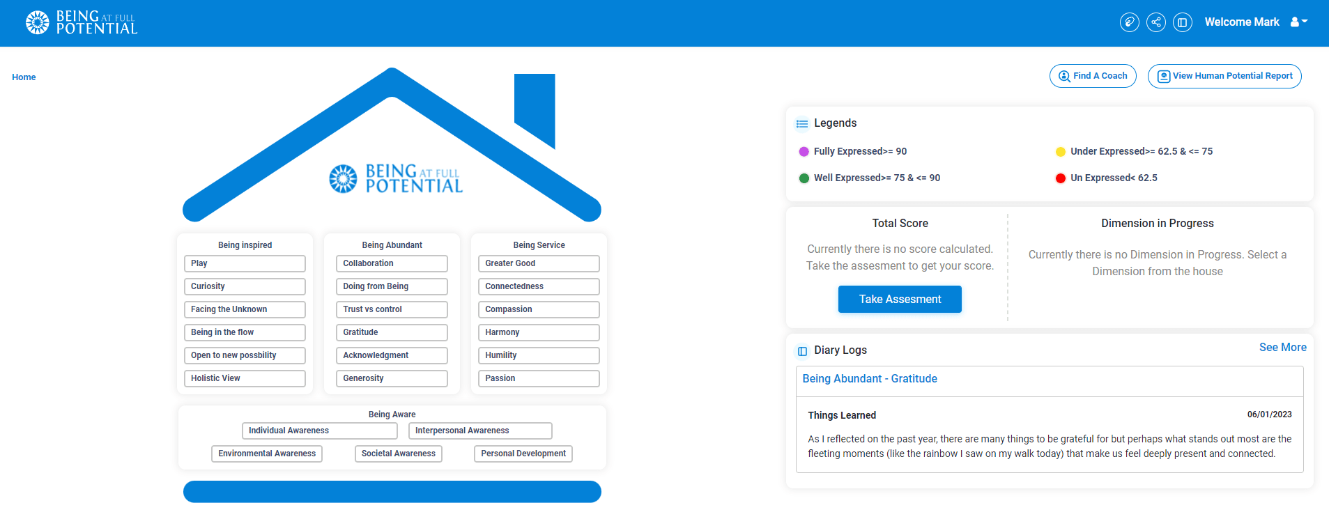
Task: Select the Connectedness dimension
Action: click(539, 286)
